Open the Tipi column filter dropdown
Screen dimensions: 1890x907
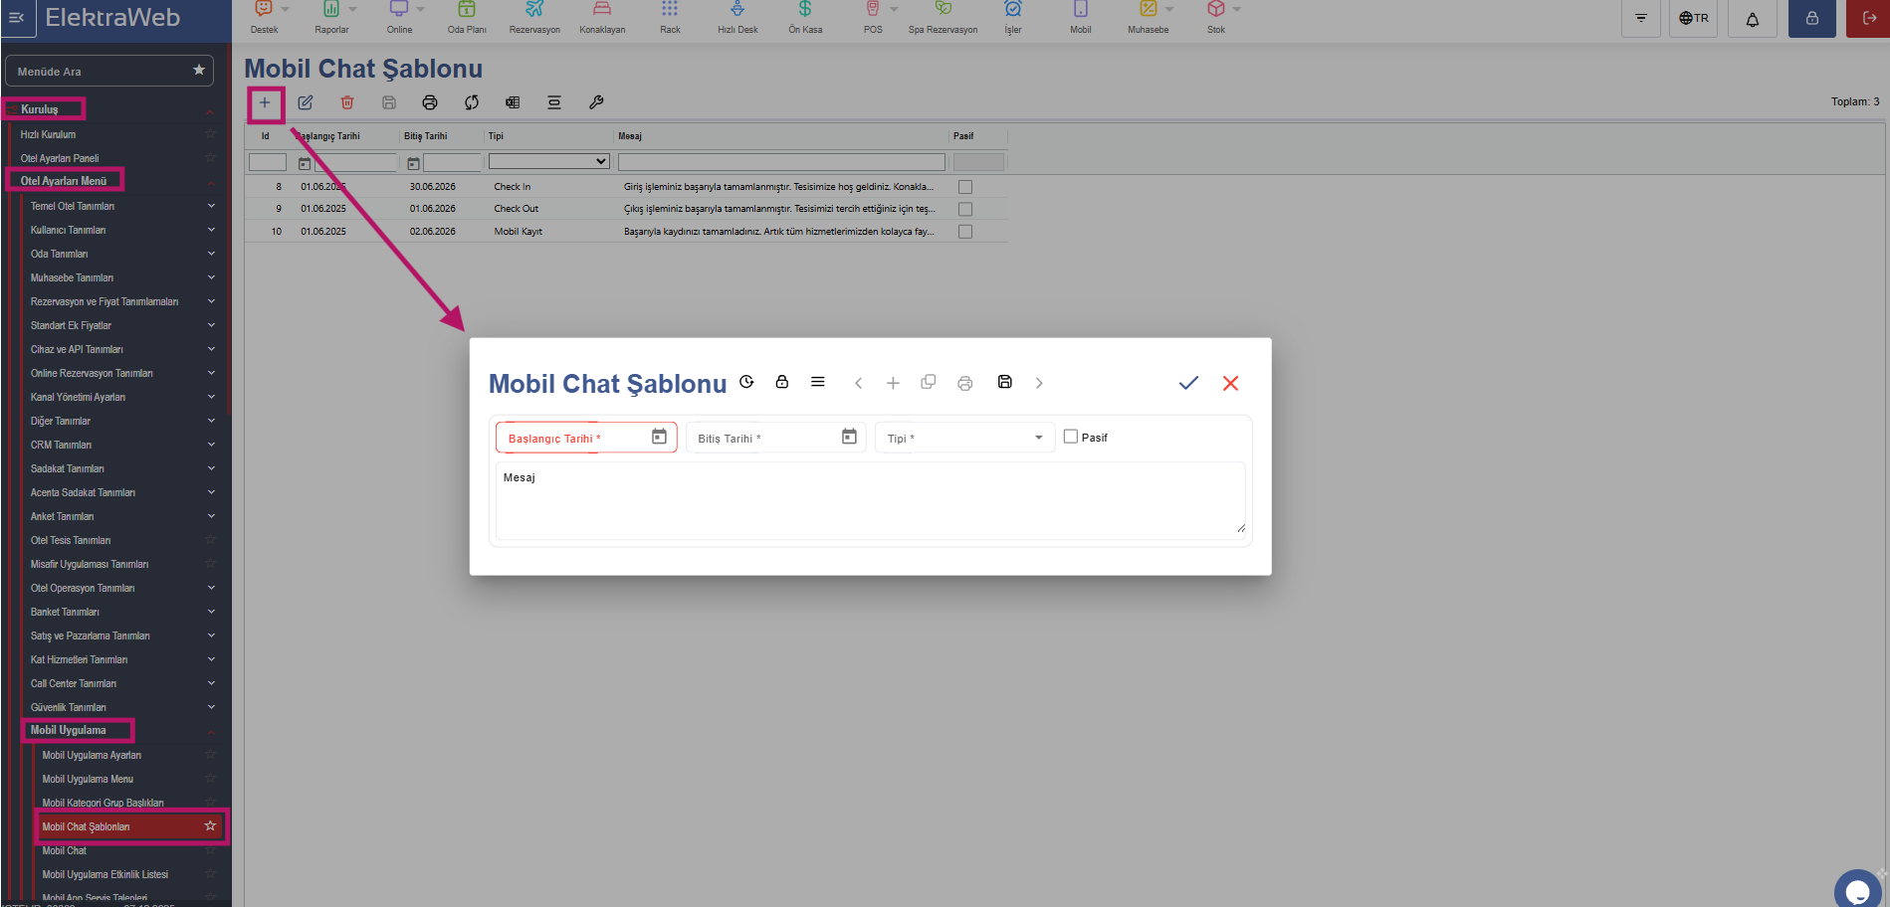pyautogui.click(x=548, y=161)
